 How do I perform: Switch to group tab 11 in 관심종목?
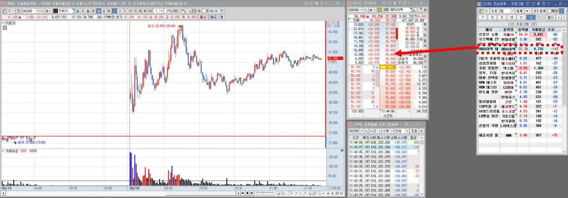pyautogui.click(x=522, y=17)
